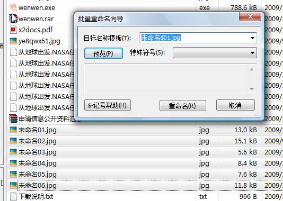The image size is (283, 201).
Task: Click the 788.6 kB size cell
Action: tap(244, 8)
